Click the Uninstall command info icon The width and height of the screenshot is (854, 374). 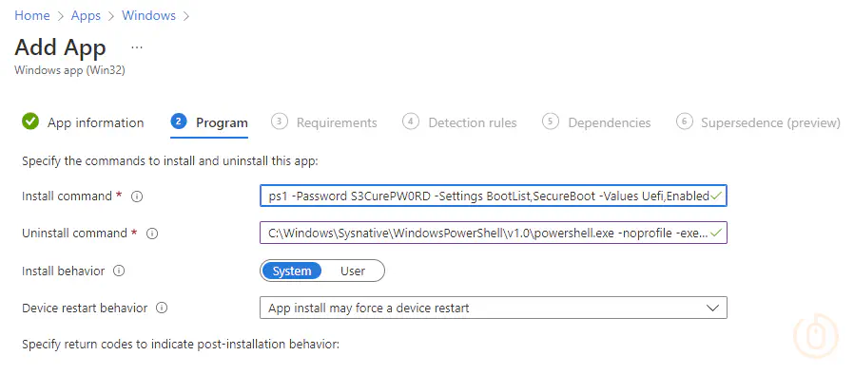(x=152, y=234)
